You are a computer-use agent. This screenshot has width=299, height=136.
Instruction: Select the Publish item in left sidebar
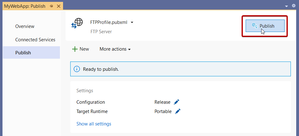pos(23,53)
